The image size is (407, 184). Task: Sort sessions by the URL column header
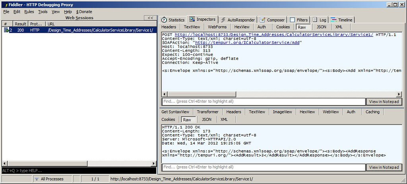(x=101, y=24)
